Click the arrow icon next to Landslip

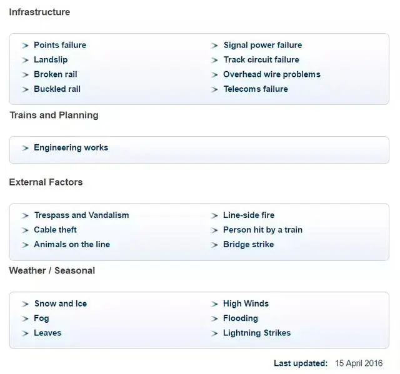[25, 60]
